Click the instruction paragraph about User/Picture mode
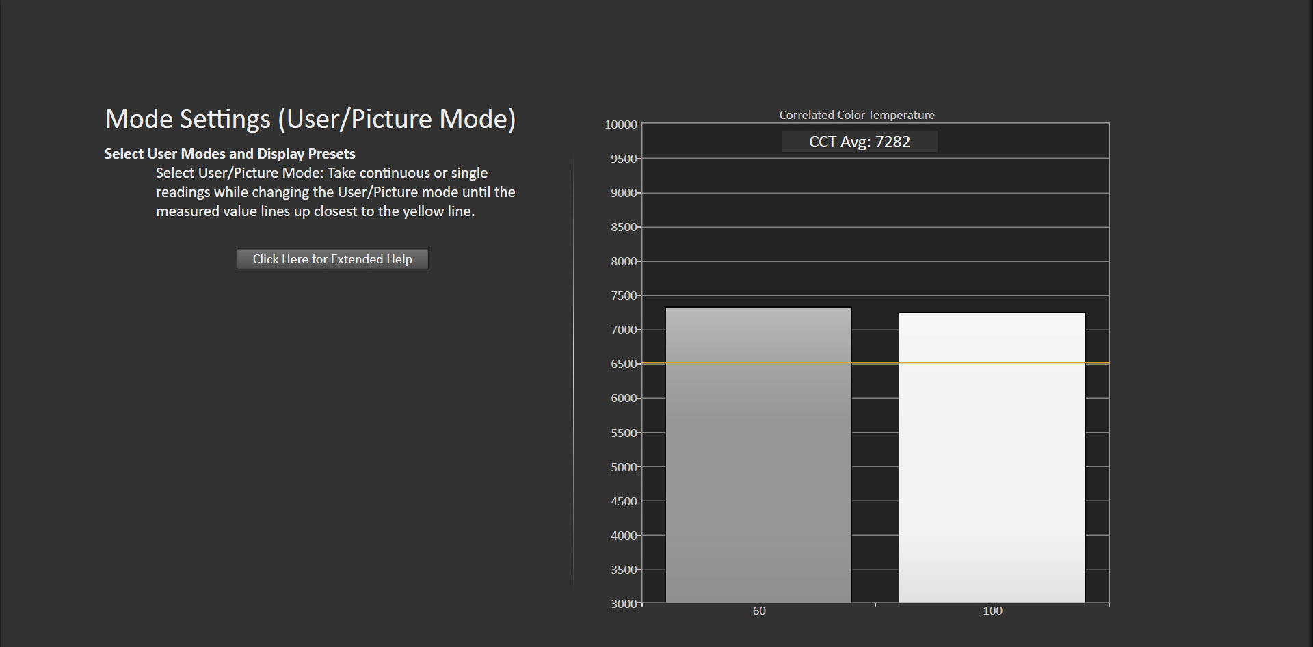Viewport: 1313px width, 647px height. [x=335, y=192]
